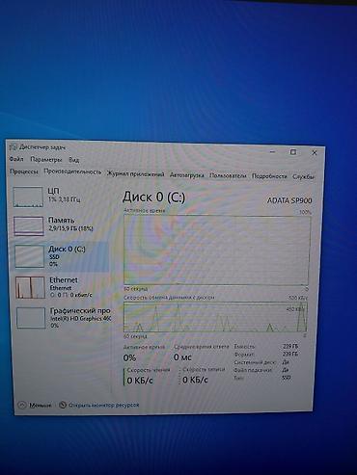Screen dimensions: 357x475
Task: Click the Ёмкость 239 ГБ value
Action: tap(290, 346)
